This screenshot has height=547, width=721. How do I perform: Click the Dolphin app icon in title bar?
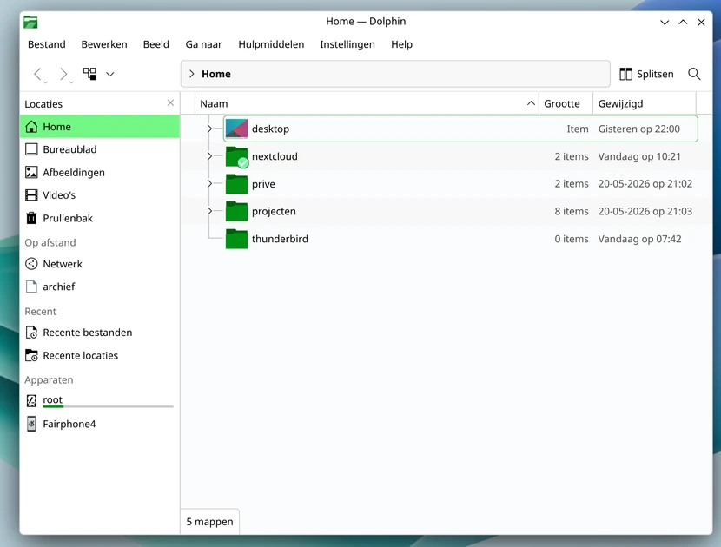30,22
